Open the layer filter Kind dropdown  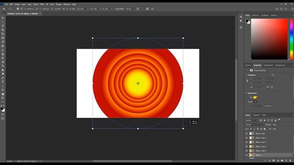252,120
